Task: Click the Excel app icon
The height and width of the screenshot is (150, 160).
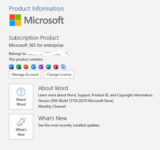Action: [19, 67]
